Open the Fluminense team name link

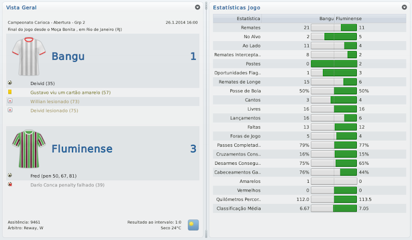click(x=82, y=149)
